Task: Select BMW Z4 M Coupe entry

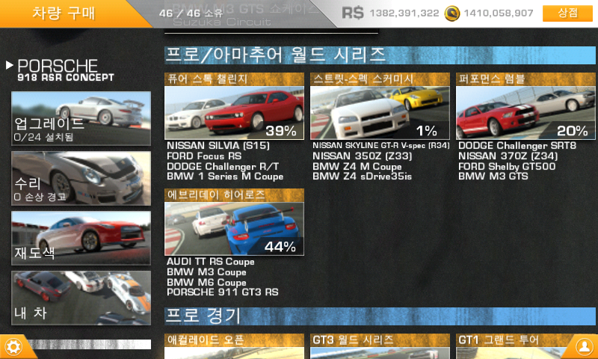Action: 357,167
